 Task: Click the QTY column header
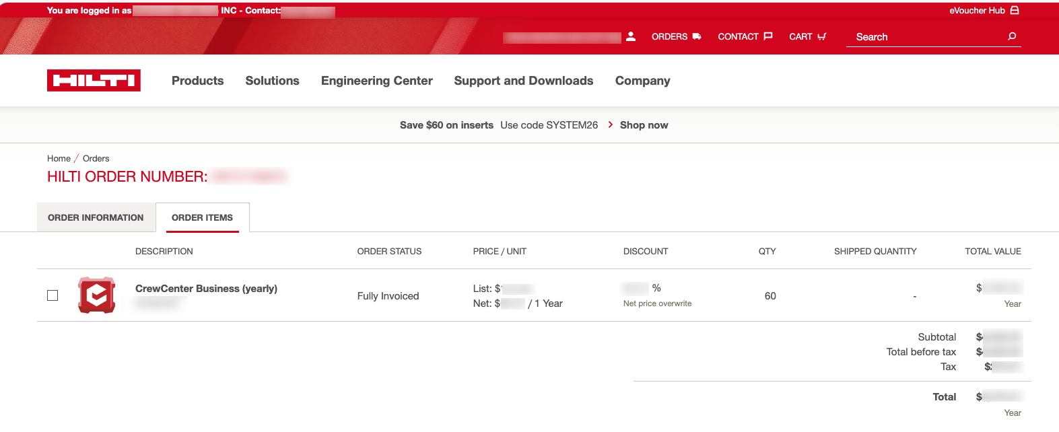[767, 251]
